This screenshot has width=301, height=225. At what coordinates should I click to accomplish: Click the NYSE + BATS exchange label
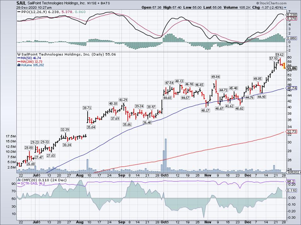click(99, 3)
